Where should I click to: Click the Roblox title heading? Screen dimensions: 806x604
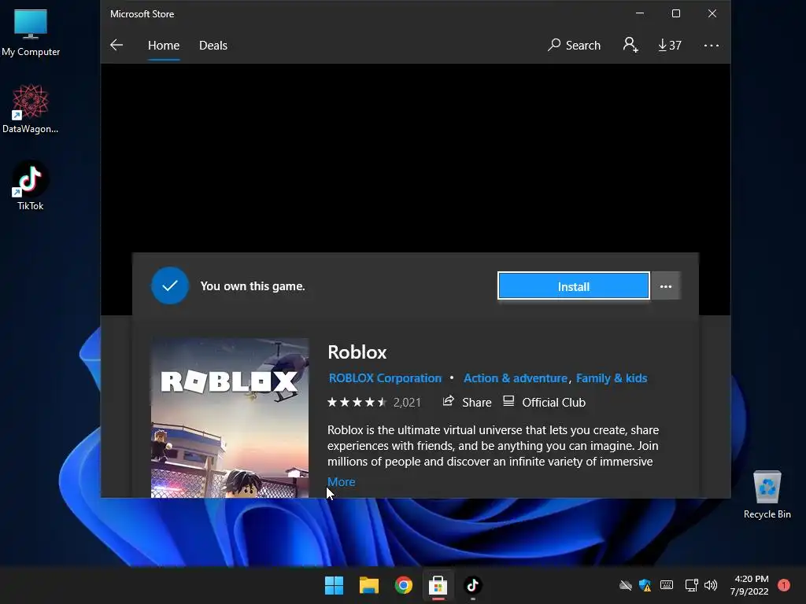pyautogui.click(x=357, y=352)
